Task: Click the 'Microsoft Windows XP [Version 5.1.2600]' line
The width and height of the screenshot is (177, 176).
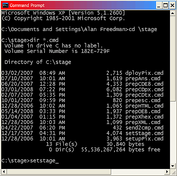Action: pyautogui.click(x=63, y=13)
